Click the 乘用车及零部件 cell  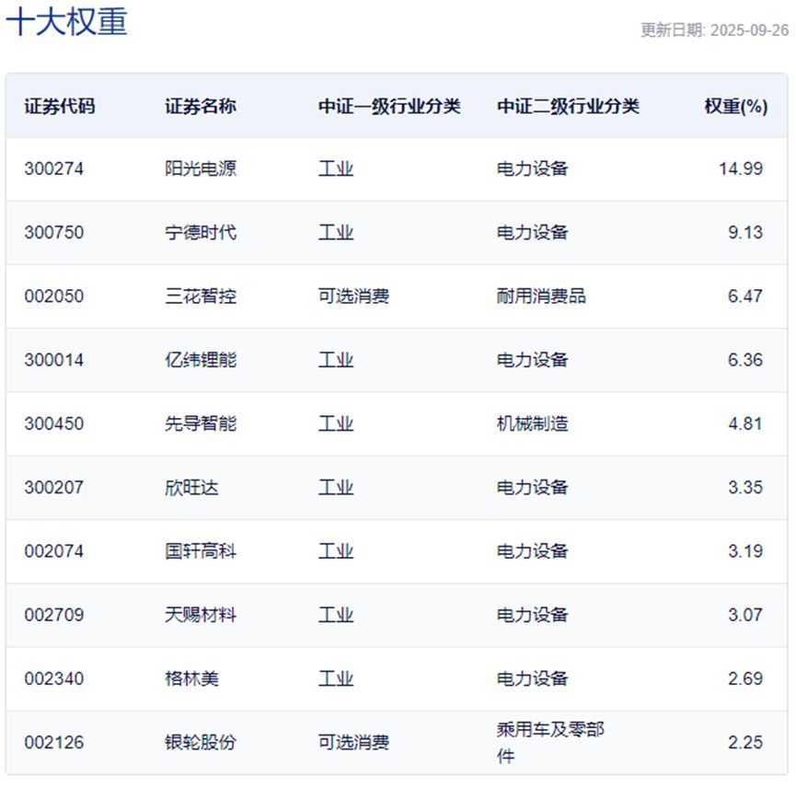pyautogui.click(x=550, y=743)
